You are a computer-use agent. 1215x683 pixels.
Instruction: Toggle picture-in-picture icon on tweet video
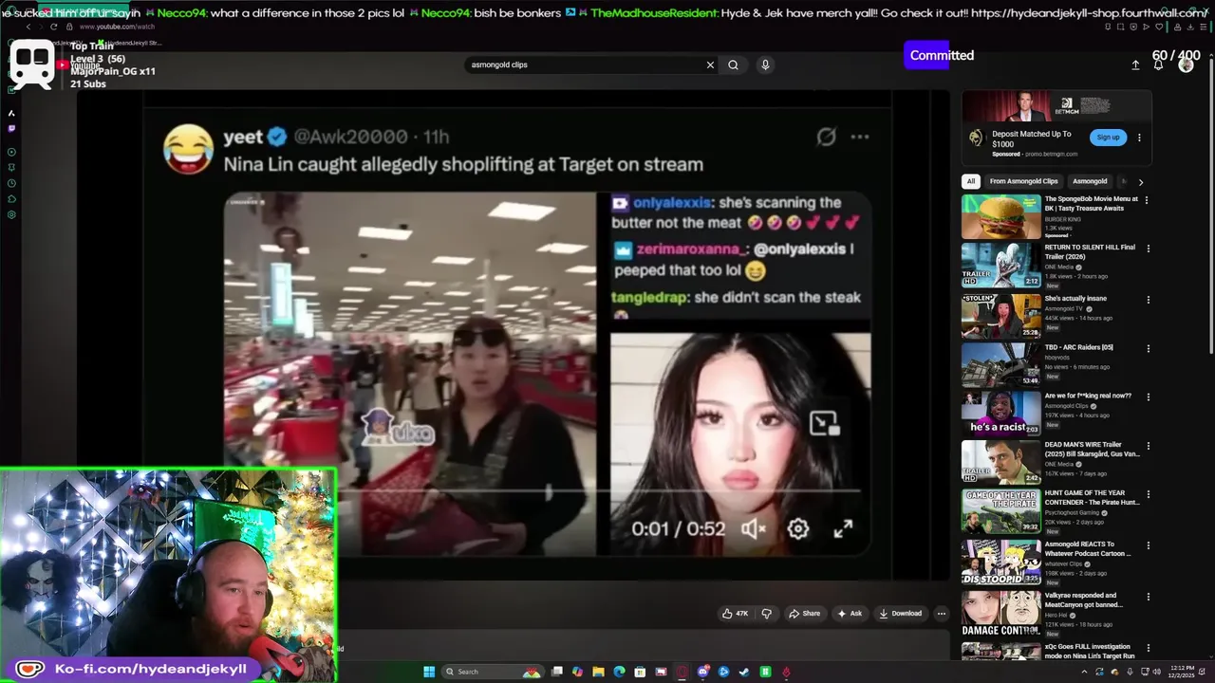tap(823, 423)
